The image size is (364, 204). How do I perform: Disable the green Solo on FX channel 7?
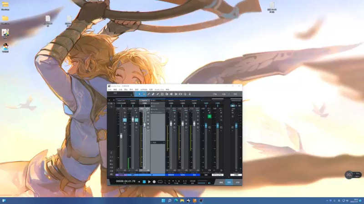tap(209, 117)
